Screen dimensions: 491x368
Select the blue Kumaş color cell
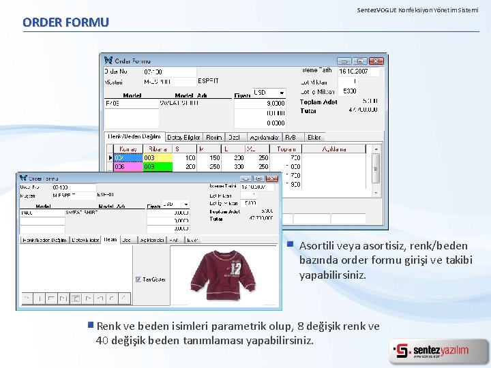(x=128, y=157)
